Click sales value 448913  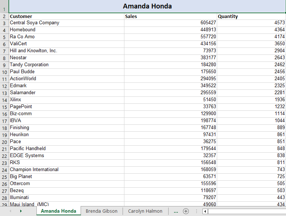click(x=170, y=30)
